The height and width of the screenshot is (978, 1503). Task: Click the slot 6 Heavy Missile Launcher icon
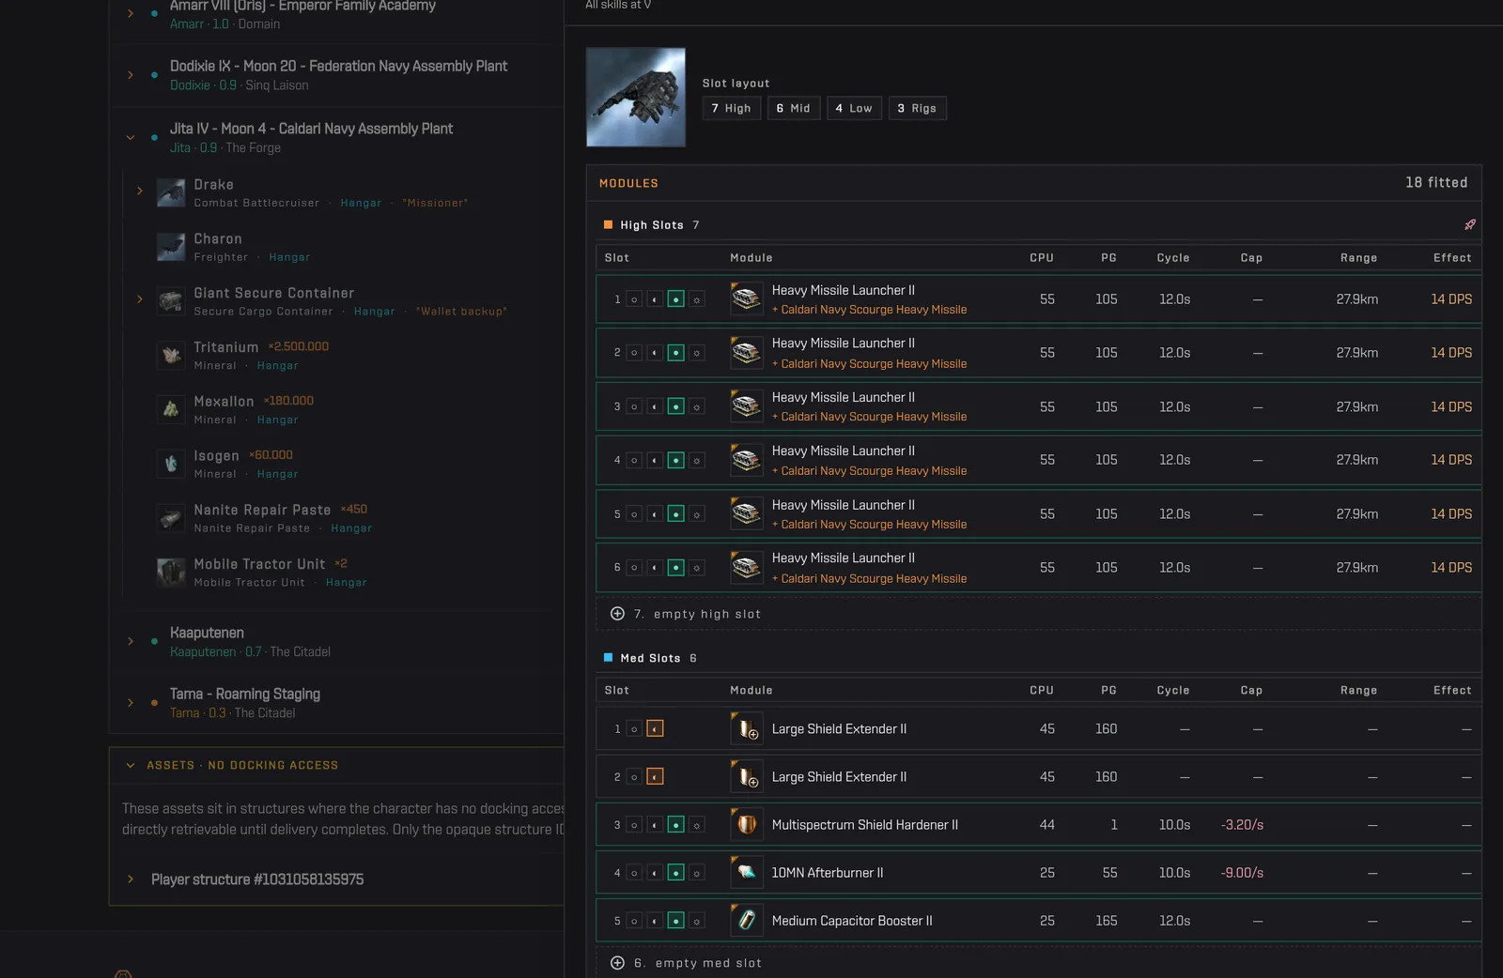747,568
